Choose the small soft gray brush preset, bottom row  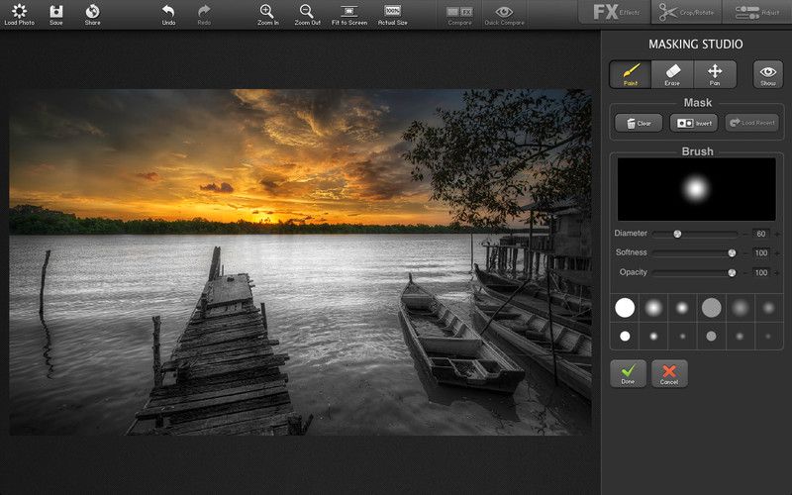tap(740, 336)
